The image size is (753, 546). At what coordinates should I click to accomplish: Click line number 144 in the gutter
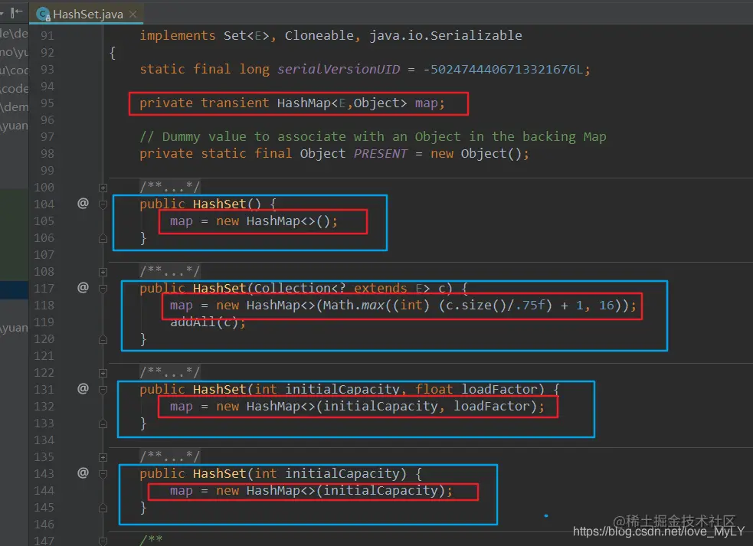click(44, 491)
